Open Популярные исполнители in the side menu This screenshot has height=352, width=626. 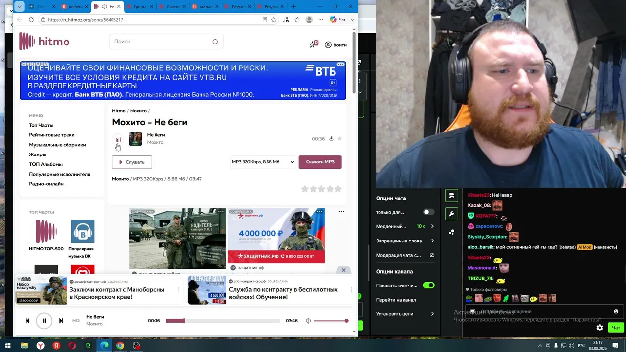(60, 174)
